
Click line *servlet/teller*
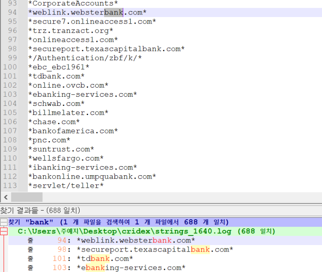(x=66, y=186)
